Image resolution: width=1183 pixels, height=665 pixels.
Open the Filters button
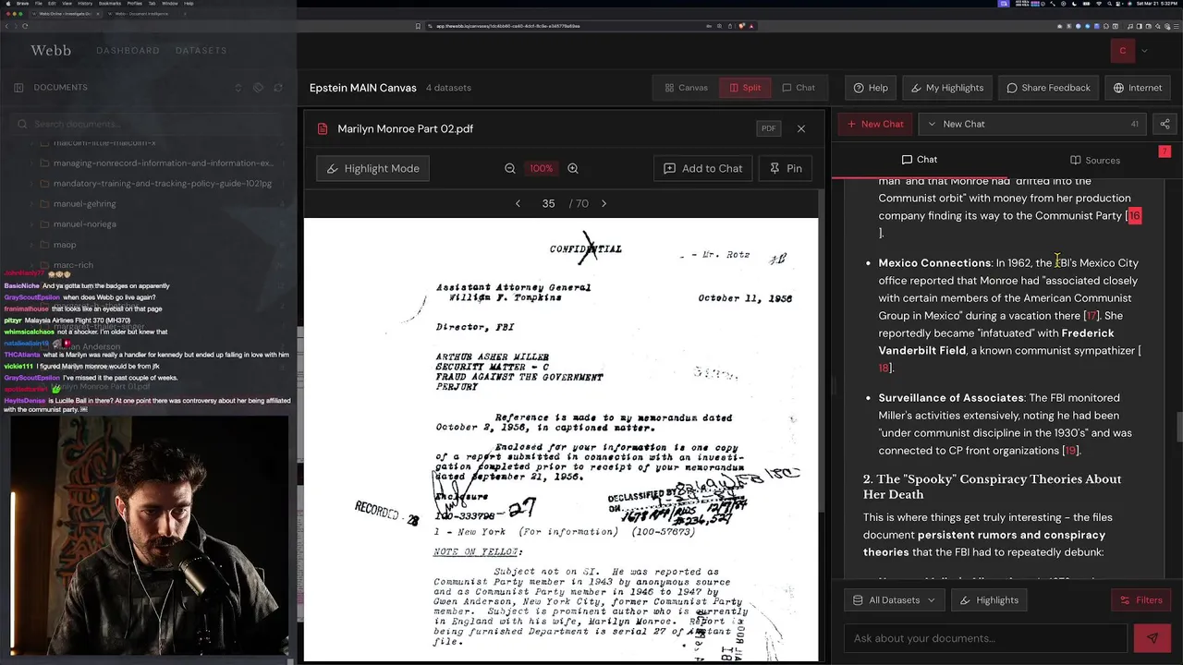point(1141,600)
